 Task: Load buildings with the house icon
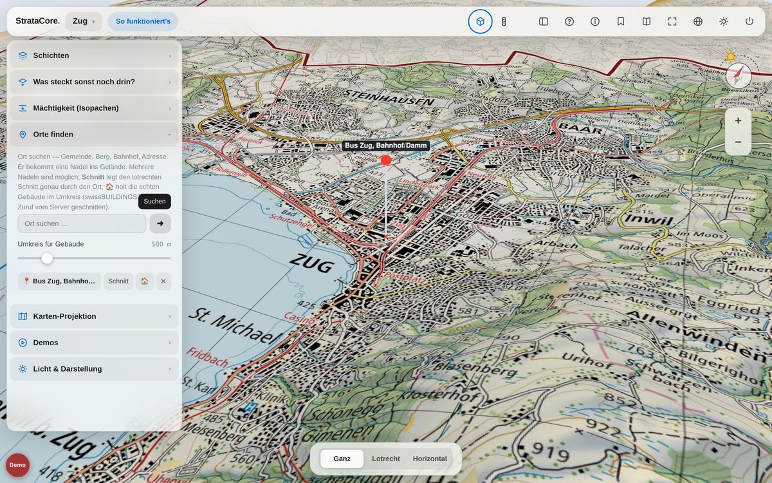click(x=145, y=281)
